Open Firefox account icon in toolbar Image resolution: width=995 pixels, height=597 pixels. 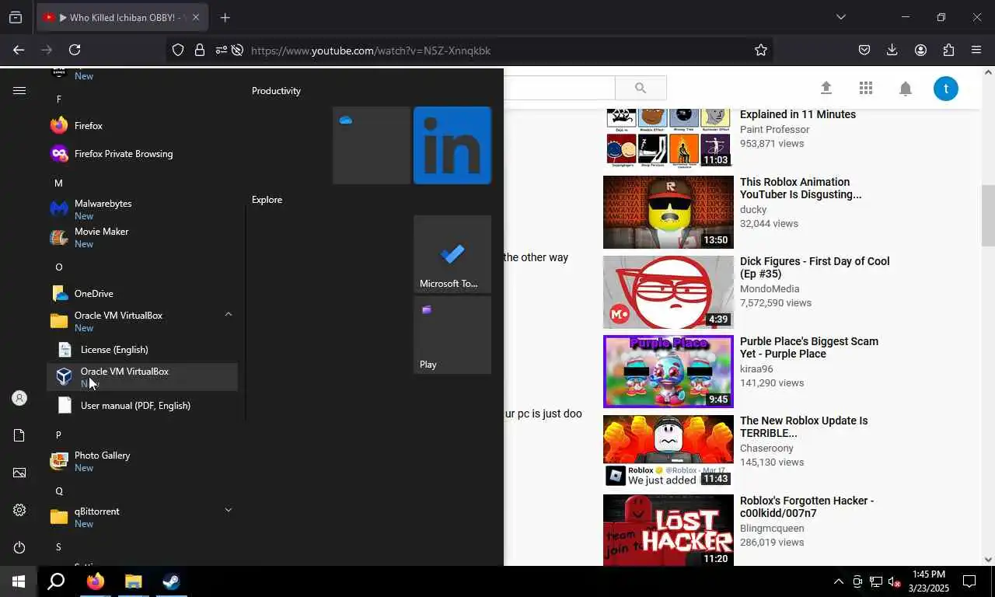[x=920, y=50]
